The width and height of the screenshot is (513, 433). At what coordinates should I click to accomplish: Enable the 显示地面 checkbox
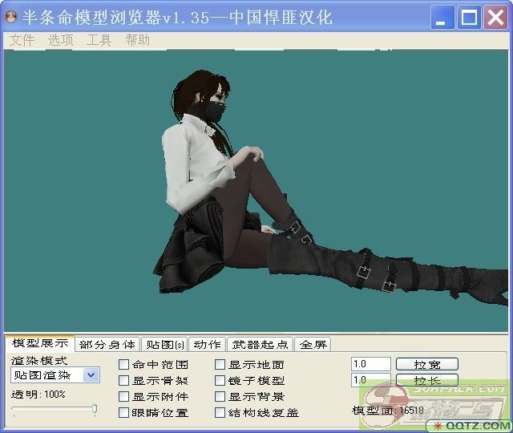[x=220, y=364]
